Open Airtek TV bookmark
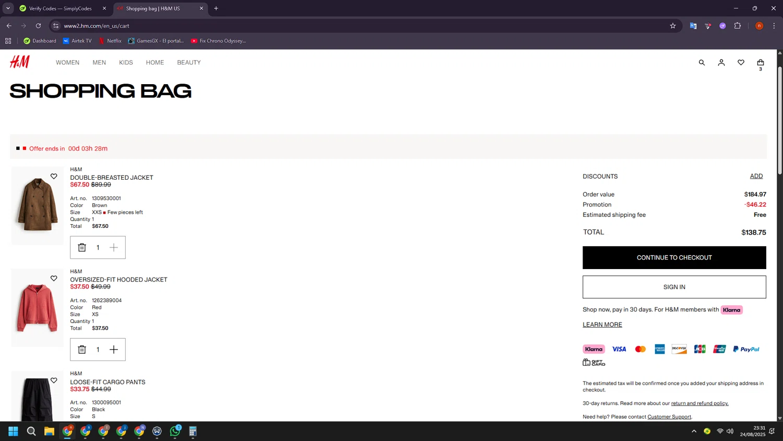The image size is (783, 441). (77, 41)
